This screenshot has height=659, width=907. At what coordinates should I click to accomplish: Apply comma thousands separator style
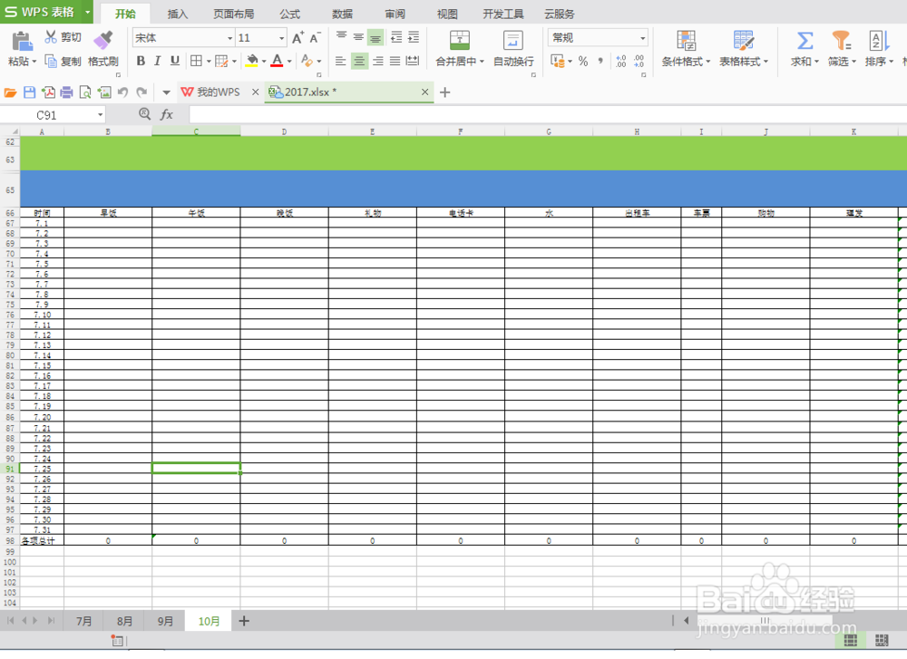[x=600, y=62]
